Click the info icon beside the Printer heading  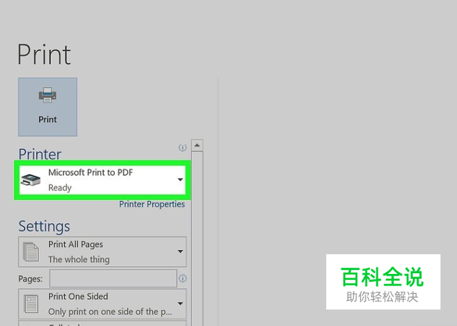(x=182, y=148)
